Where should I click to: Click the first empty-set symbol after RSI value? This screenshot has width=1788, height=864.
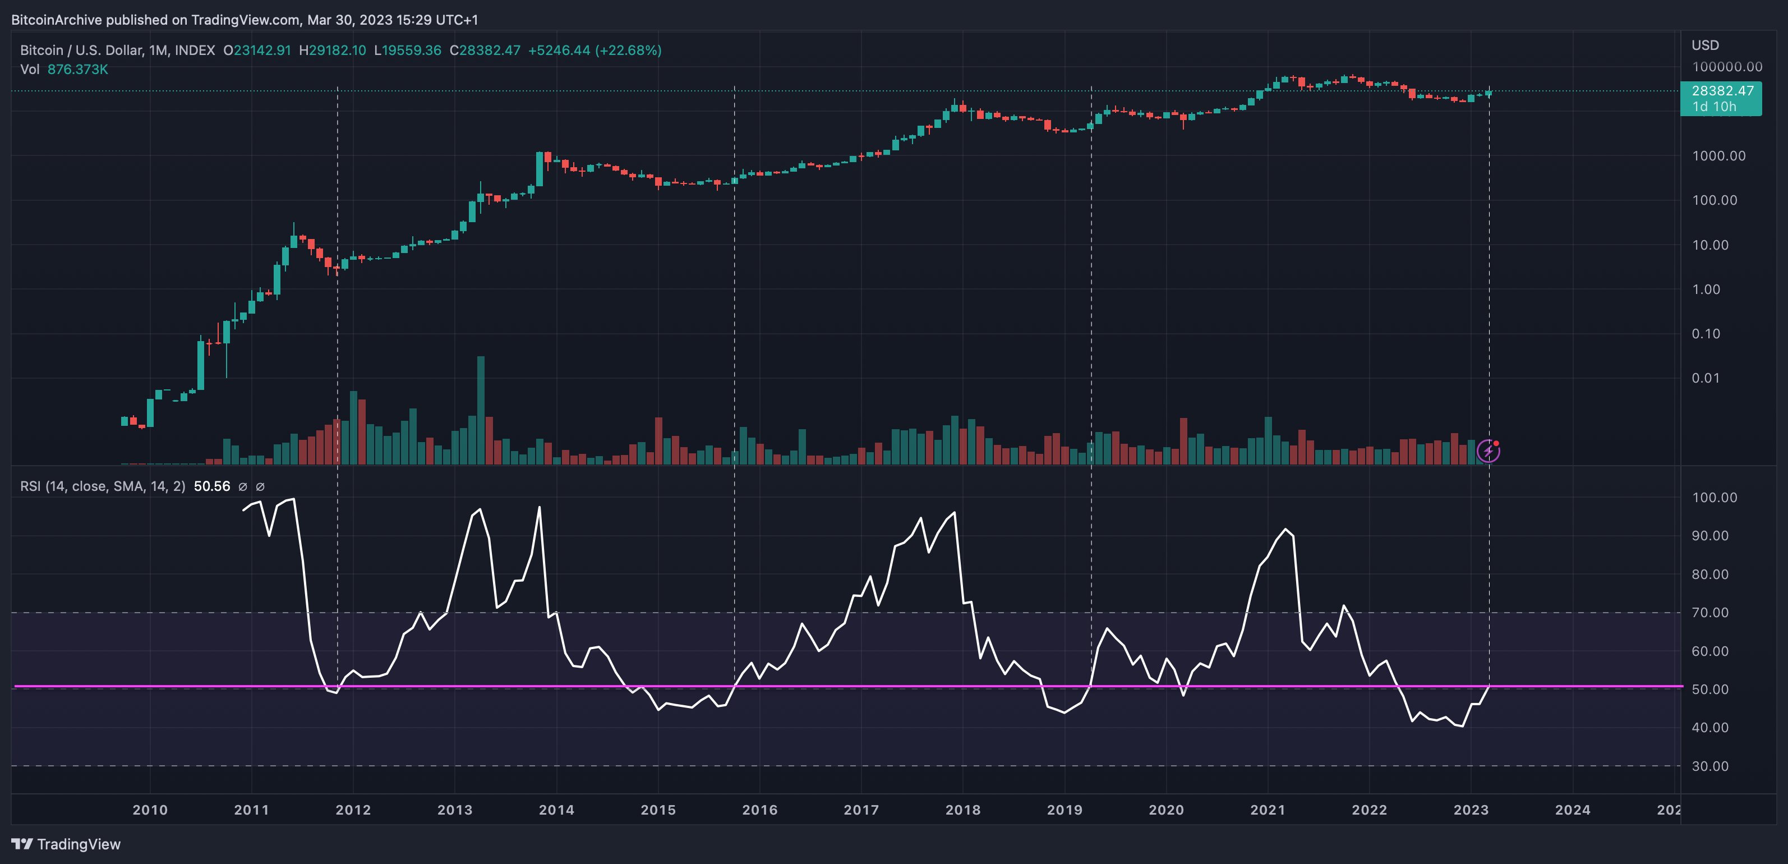(x=243, y=487)
